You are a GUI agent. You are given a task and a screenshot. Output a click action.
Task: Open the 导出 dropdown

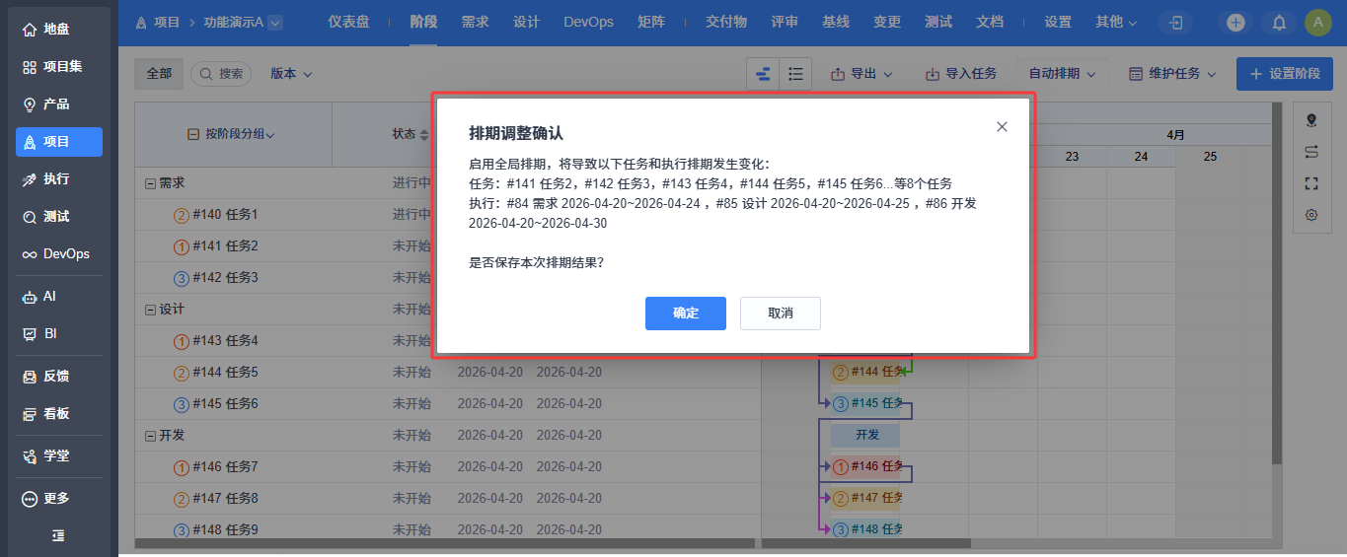click(x=861, y=74)
